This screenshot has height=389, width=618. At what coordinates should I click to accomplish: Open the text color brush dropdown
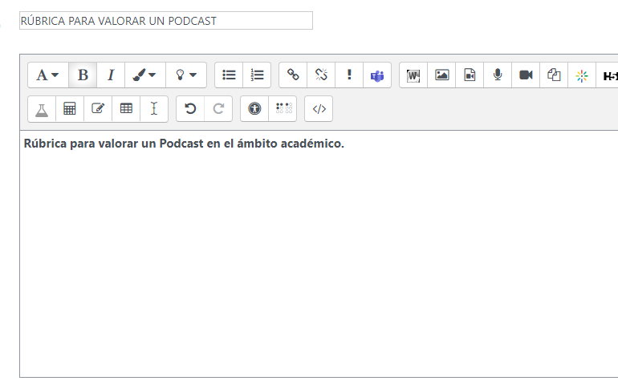[145, 75]
